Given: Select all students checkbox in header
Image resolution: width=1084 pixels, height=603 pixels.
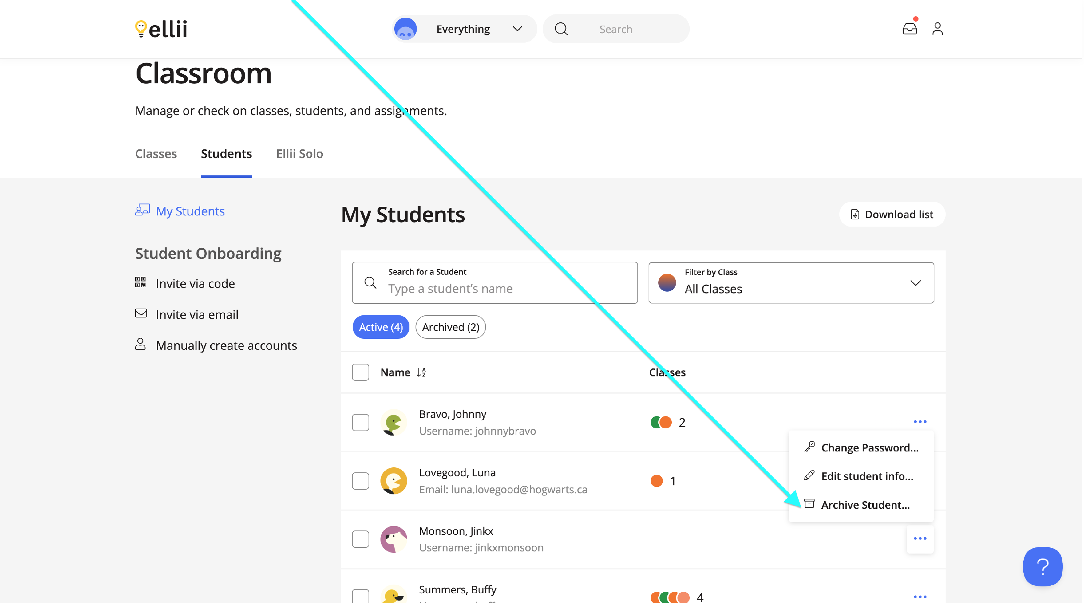Looking at the screenshot, I should pos(360,372).
